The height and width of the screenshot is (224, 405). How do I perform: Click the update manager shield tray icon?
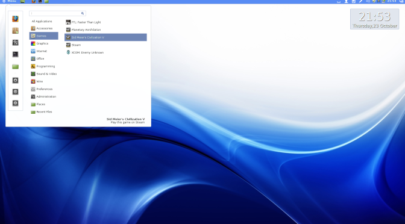374,1
